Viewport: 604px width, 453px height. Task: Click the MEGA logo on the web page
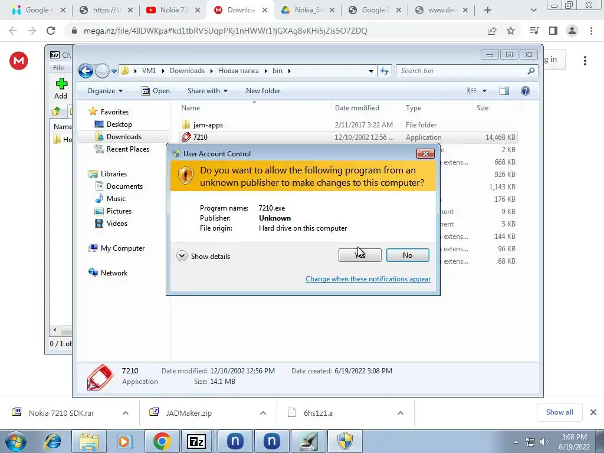coord(19,61)
